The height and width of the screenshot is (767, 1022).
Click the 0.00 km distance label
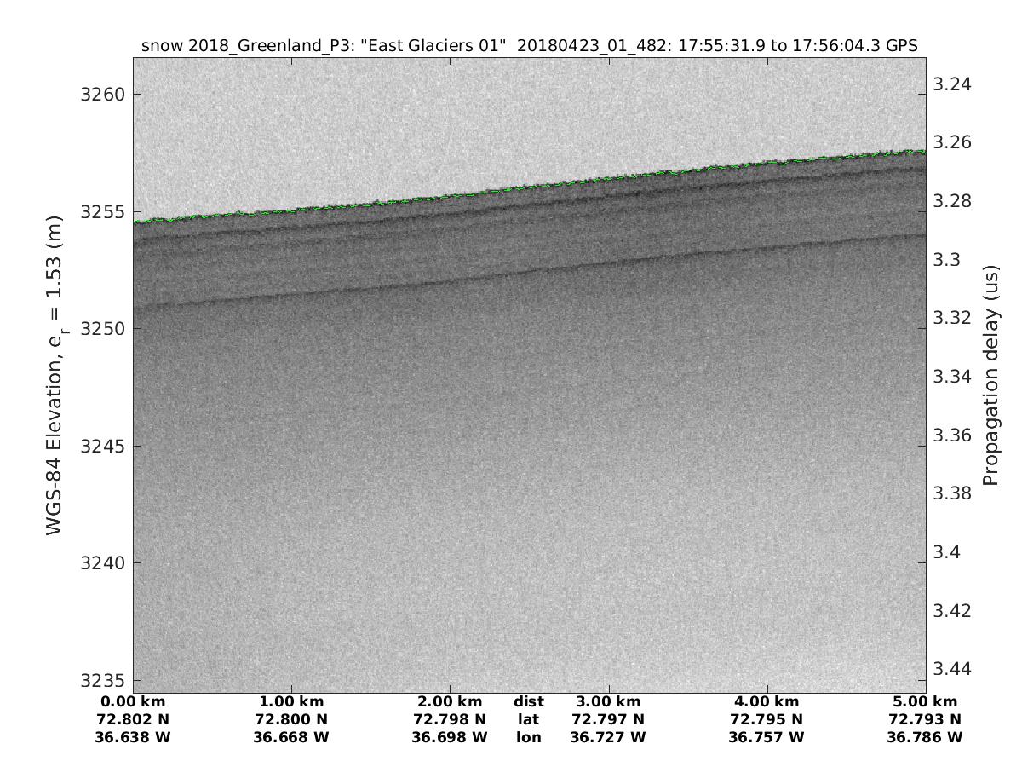tap(133, 702)
